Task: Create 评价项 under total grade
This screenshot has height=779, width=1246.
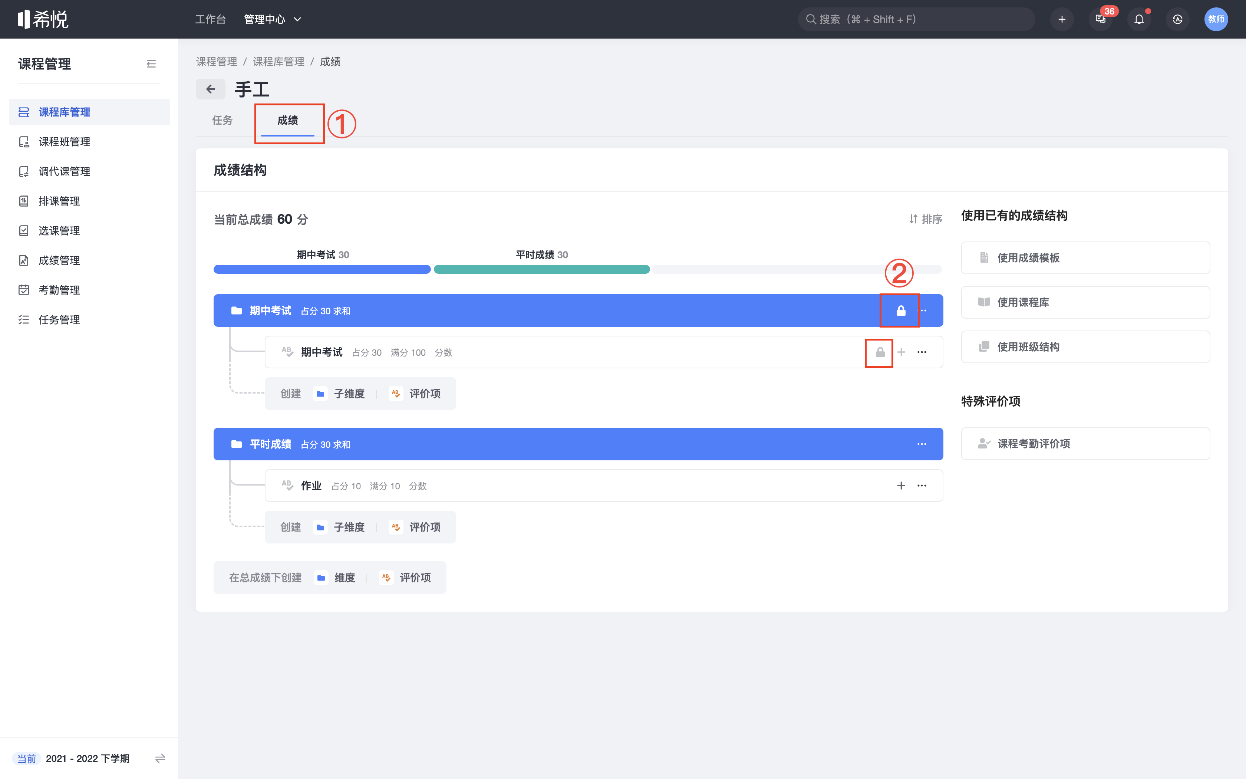Action: [405, 578]
